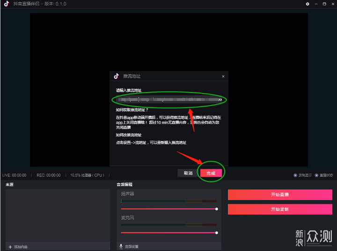Click the REC: 00:00:00 status
The image size is (337, 251).
(x=49, y=175)
